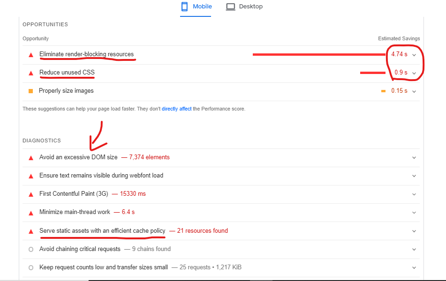Click gray circle beside Keep request counts low
446x281 pixels.
[x=31, y=267]
